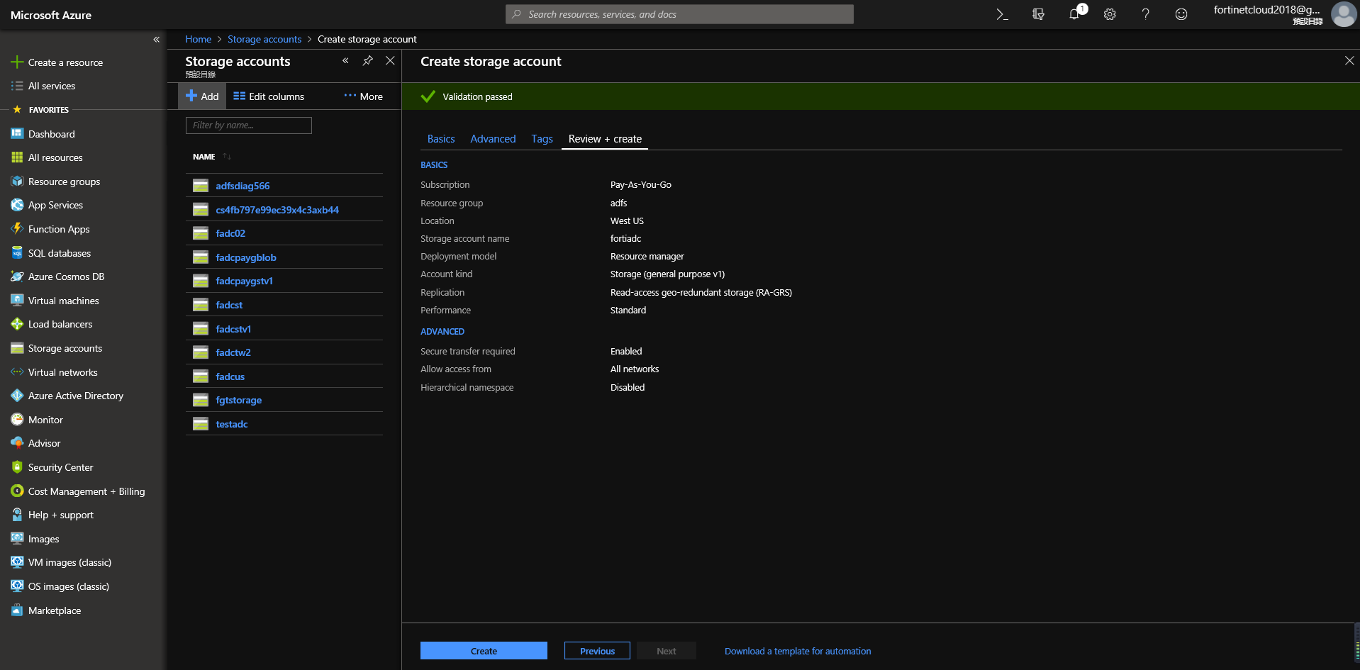Collapse the left navigation pane

coord(156,39)
